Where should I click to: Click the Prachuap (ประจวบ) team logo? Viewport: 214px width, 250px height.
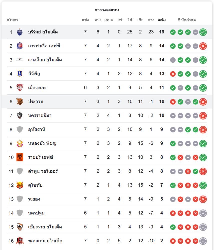tap(20, 101)
